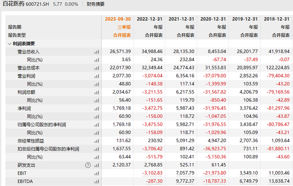Open chart icon for 净利润 row
This screenshot has height=186, width=293.
[x=97, y=109]
